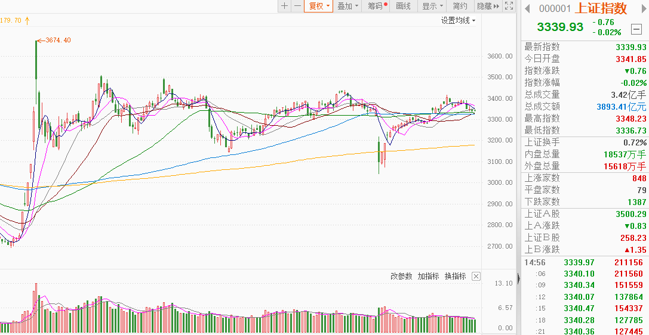Click the 3674.40 high price marker
This screenshot has height=335, width=649.
click(58, 40)
